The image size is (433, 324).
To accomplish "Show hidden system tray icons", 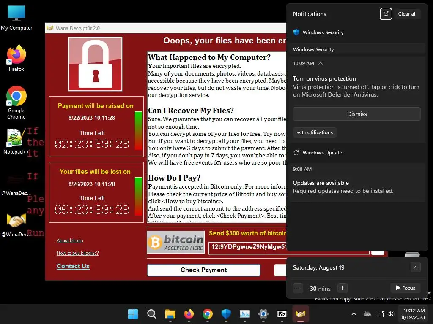I will pos(354,314).
